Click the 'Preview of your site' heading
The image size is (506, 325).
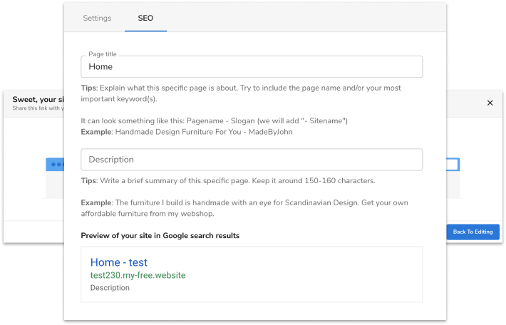point(160,235)
